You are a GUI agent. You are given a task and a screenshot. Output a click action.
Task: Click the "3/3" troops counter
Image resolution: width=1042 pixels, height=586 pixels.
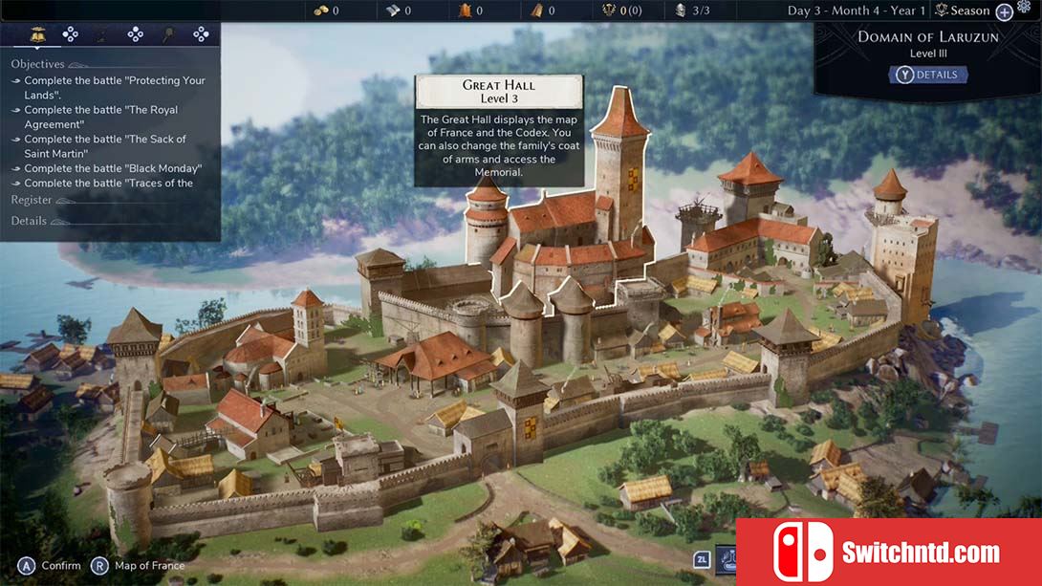[x=701, y=11]
